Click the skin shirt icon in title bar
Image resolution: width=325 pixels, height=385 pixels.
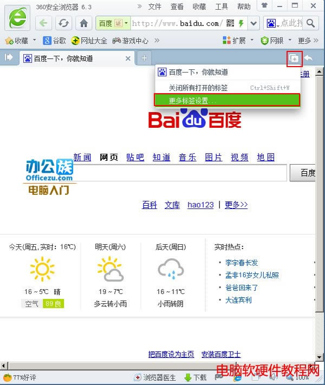264,5
